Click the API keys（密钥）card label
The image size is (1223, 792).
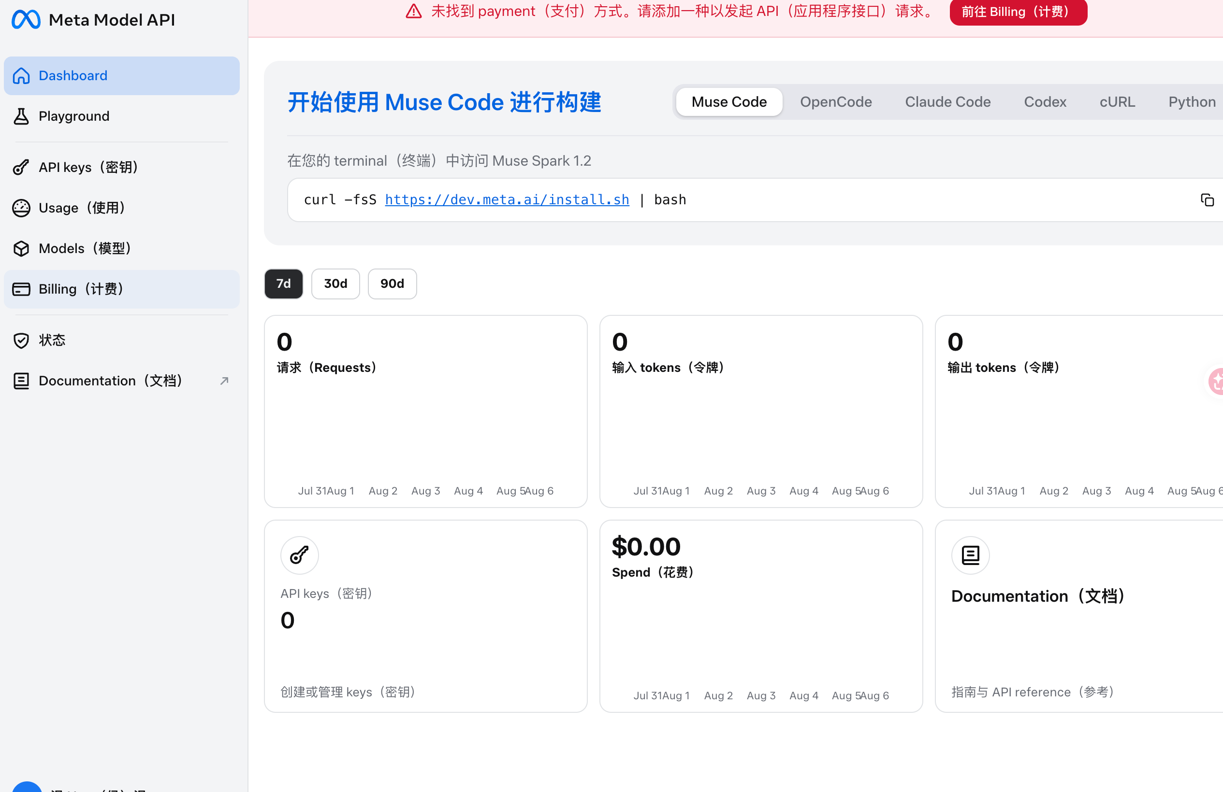327,594
